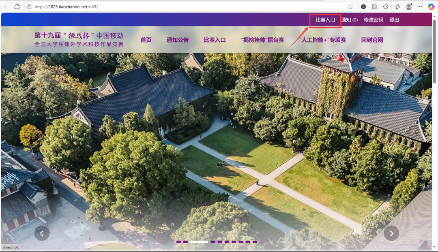Open the "人工智能+"专项赛 menu item

pyautogui.click(x=323, y=40)
